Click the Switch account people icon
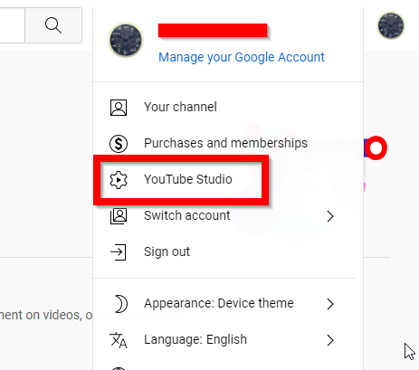 click(x=119, y=216)
